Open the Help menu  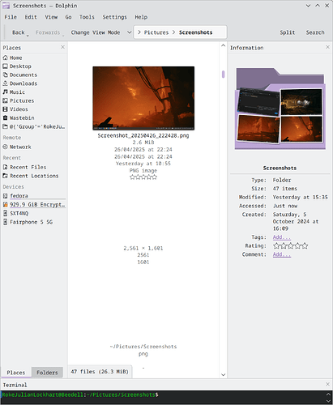click(x=141, y=17)
